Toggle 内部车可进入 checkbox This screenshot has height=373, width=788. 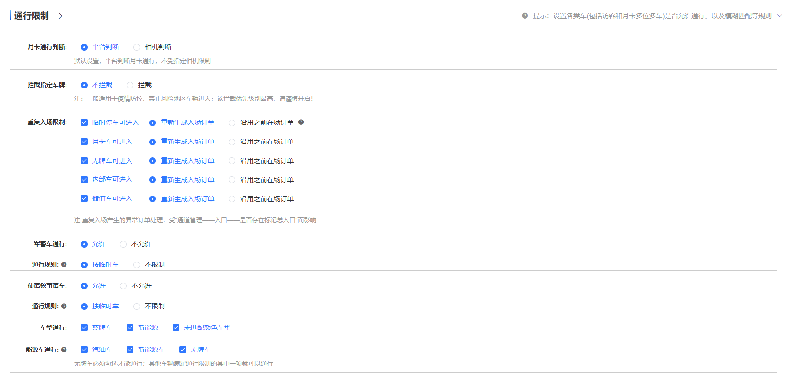(x=84, y=180)
